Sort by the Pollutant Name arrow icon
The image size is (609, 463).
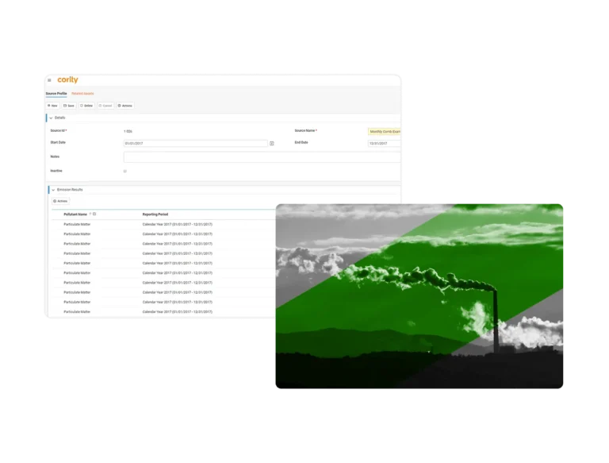[x=90, y=214]
